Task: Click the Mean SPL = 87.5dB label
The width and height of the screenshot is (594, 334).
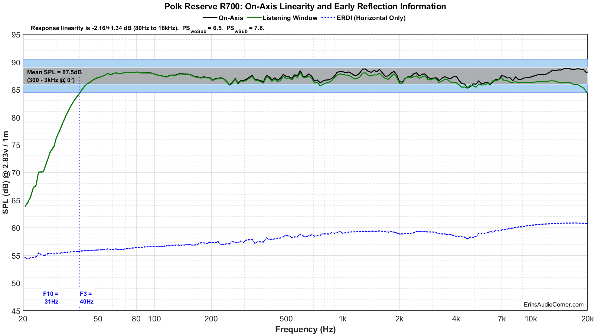Action: (55, 72)
